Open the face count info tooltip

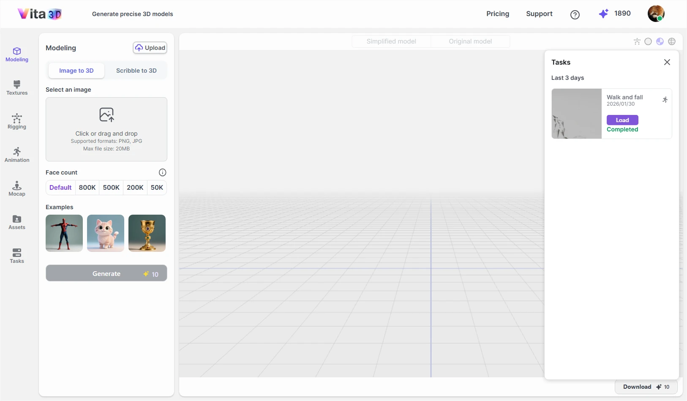click(x=163, y=172)
